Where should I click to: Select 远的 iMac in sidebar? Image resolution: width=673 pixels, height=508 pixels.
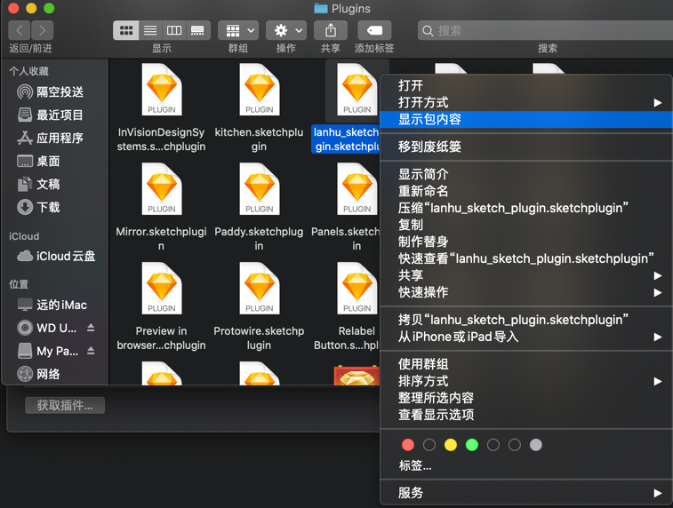pyautogui.click(x=52, y=305)
